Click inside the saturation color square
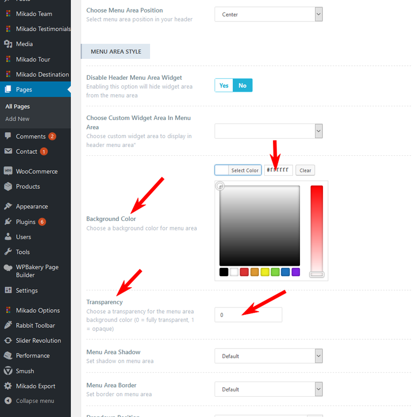This screenshot has height=417, width=412. 260,226
